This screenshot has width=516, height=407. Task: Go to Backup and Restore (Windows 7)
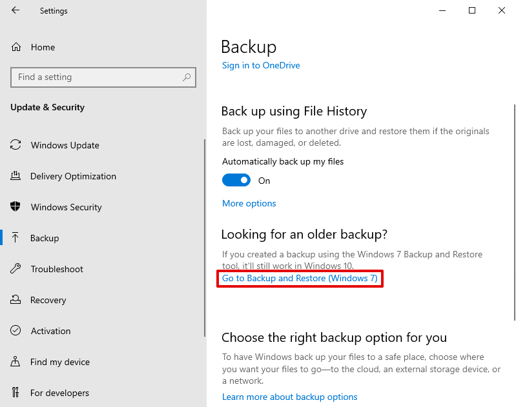[300, 279]
